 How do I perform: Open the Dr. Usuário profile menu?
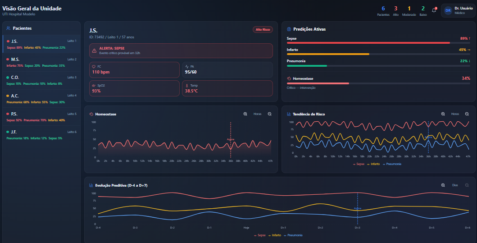tap(458, 10)
